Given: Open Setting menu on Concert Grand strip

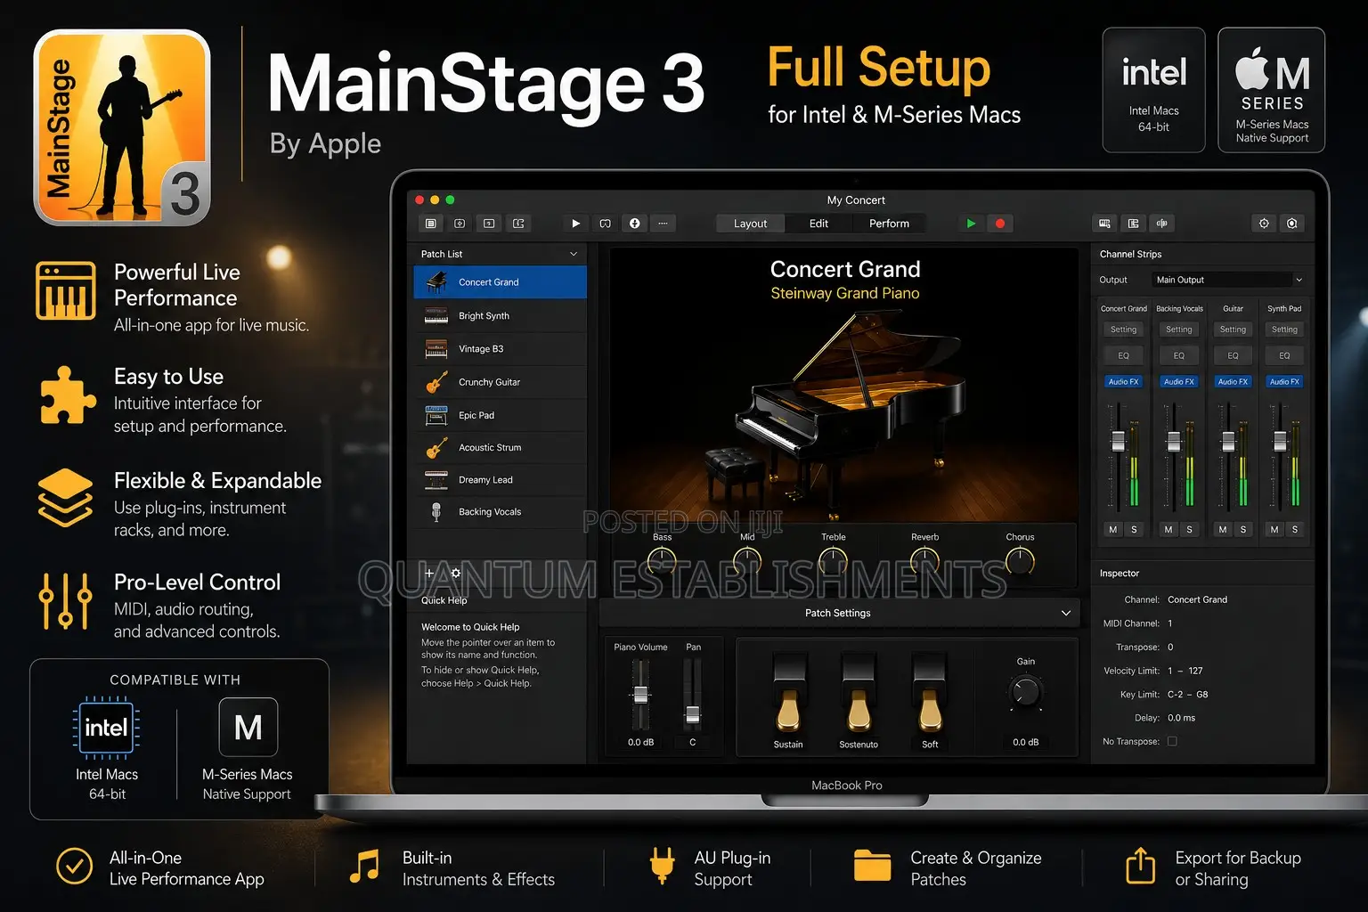Looking at the screenshot, I should click(x=1124, y=330).
